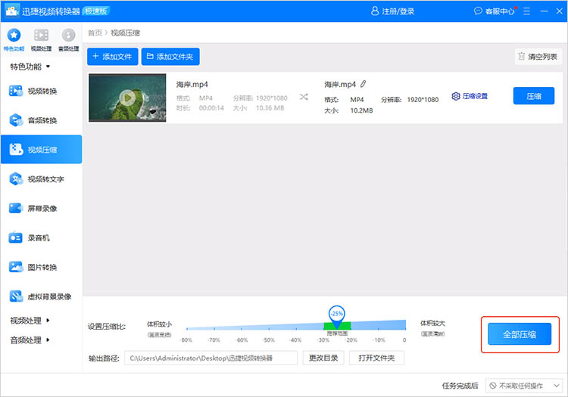This screenshot has width=568, height=397.
Task: Set compression slider to -50% mark
Action: point(269,329)
